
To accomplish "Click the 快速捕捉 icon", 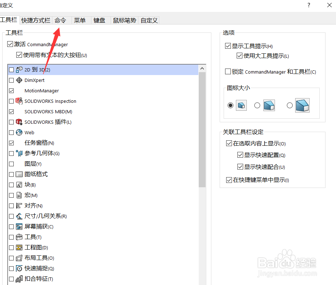I will tap(19, 268).
